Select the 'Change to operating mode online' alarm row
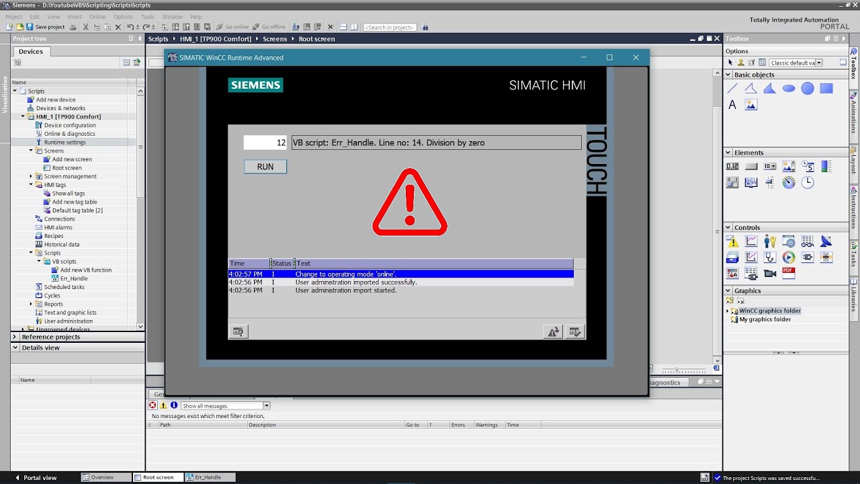Viewport: 860px width, 484px height. (400, 274)
